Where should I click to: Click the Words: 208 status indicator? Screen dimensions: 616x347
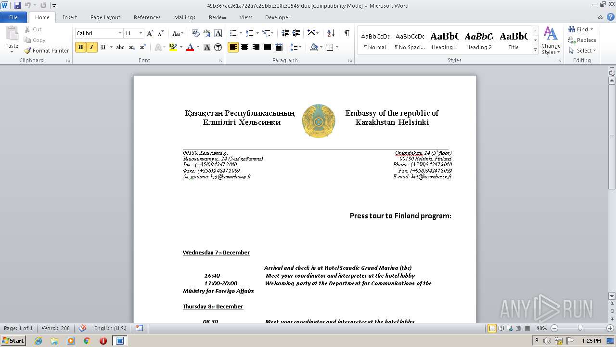(x=55, y=328)
